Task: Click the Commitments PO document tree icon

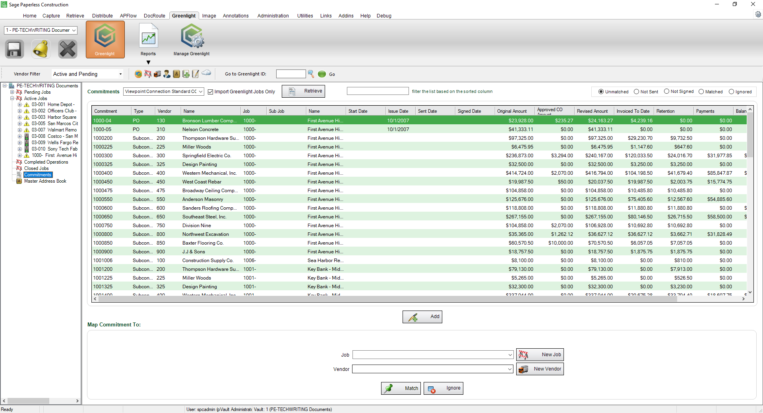Action: [19, 175]
